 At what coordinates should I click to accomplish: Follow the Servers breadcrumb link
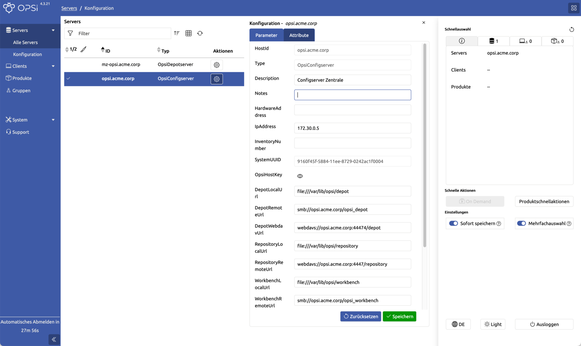(69, 8)
